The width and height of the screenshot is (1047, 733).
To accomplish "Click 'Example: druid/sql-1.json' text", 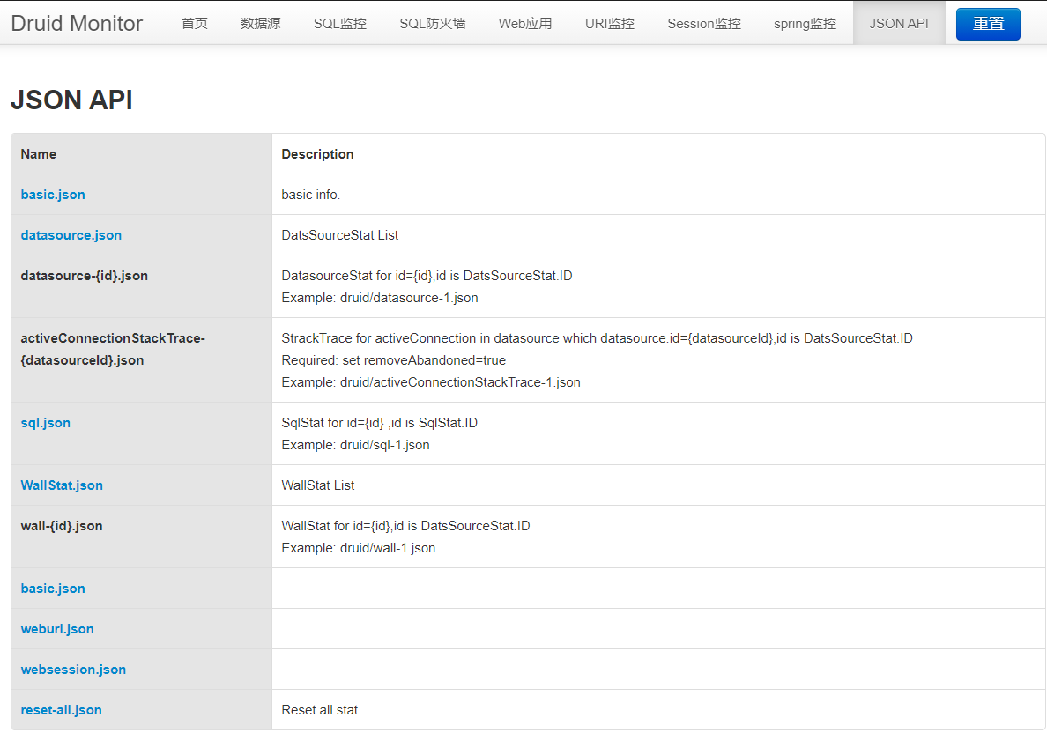I will [355, 445].
